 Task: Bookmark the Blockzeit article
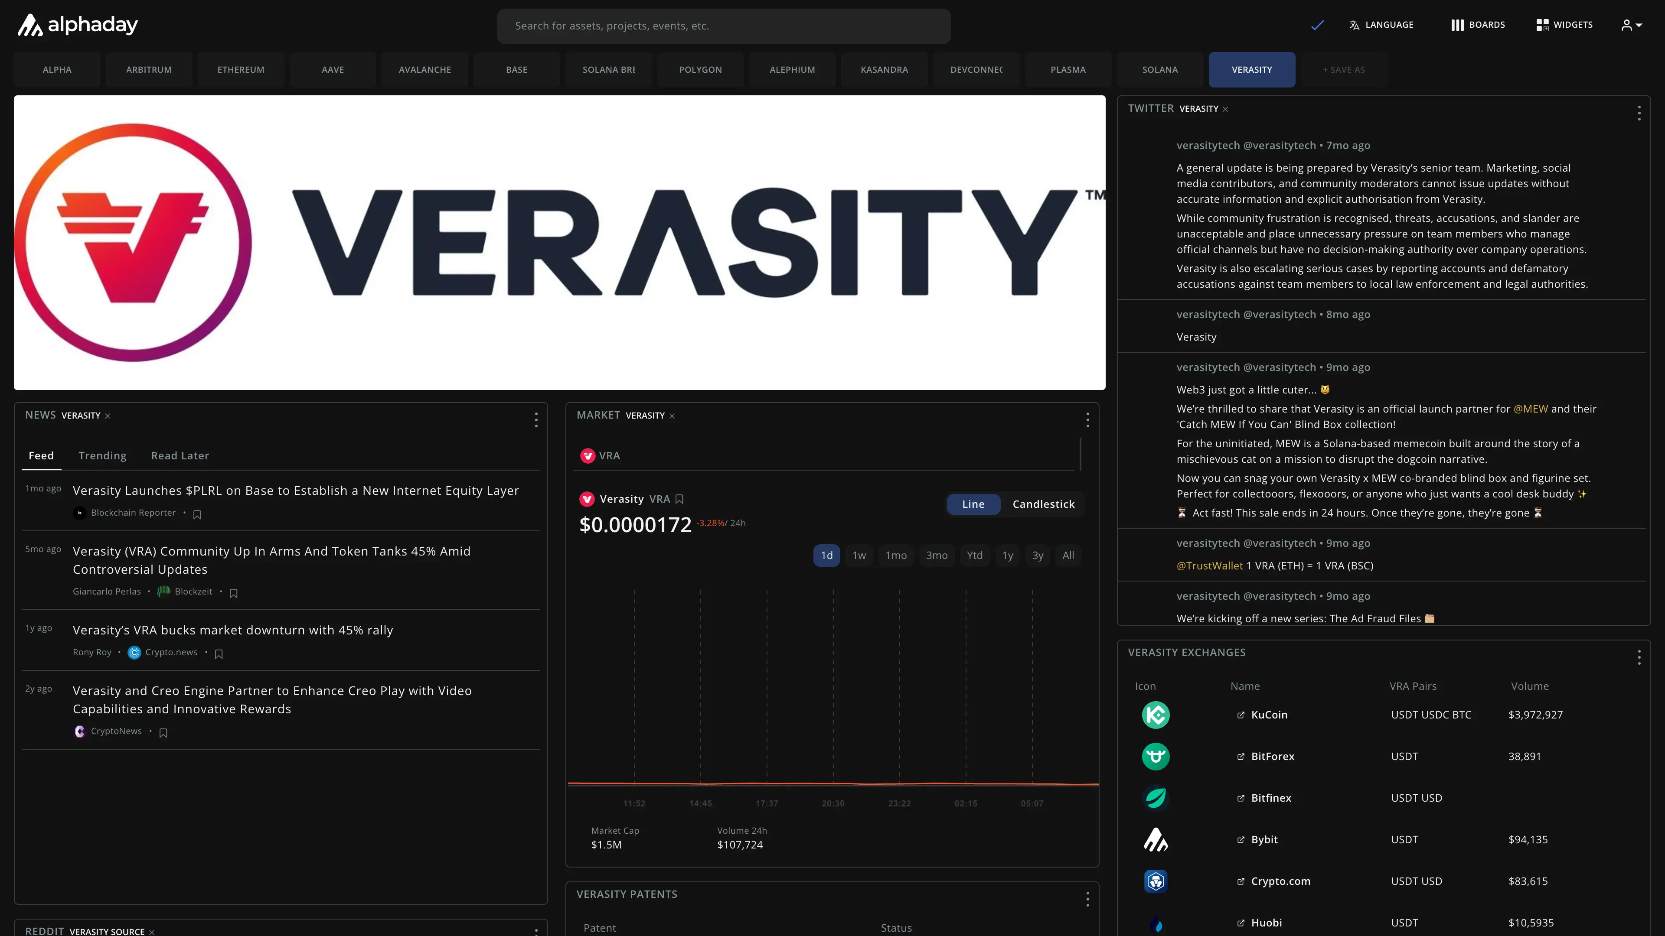(x=233, y=593)
